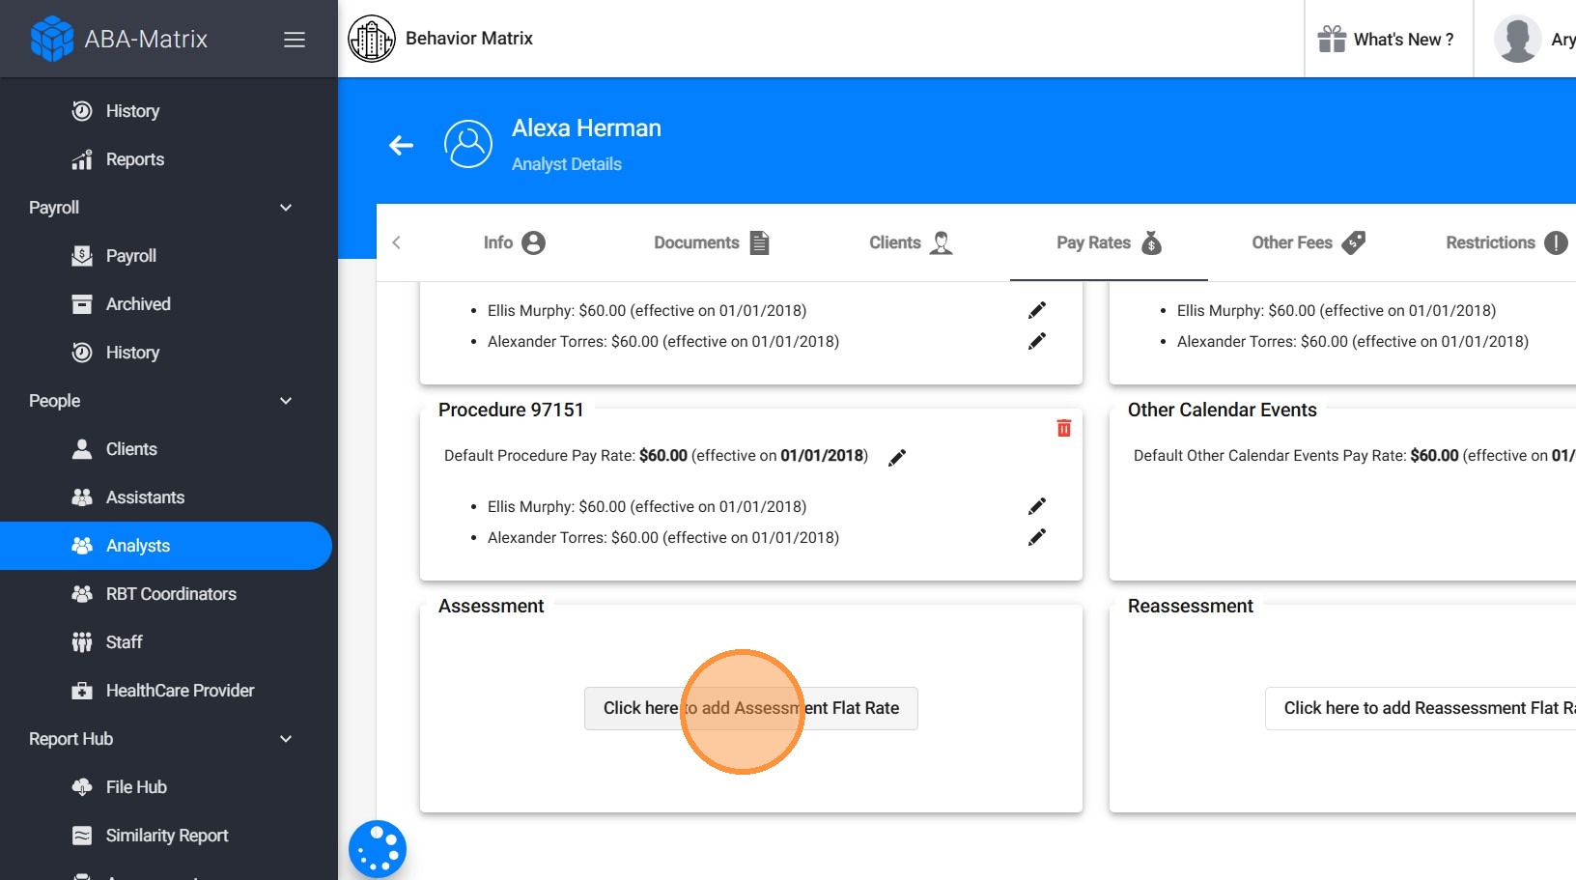Image resolution: width=1576 pixels, height=880 pixels.
Task: Open File Hub in the sidebar
Action: (136, 787)
